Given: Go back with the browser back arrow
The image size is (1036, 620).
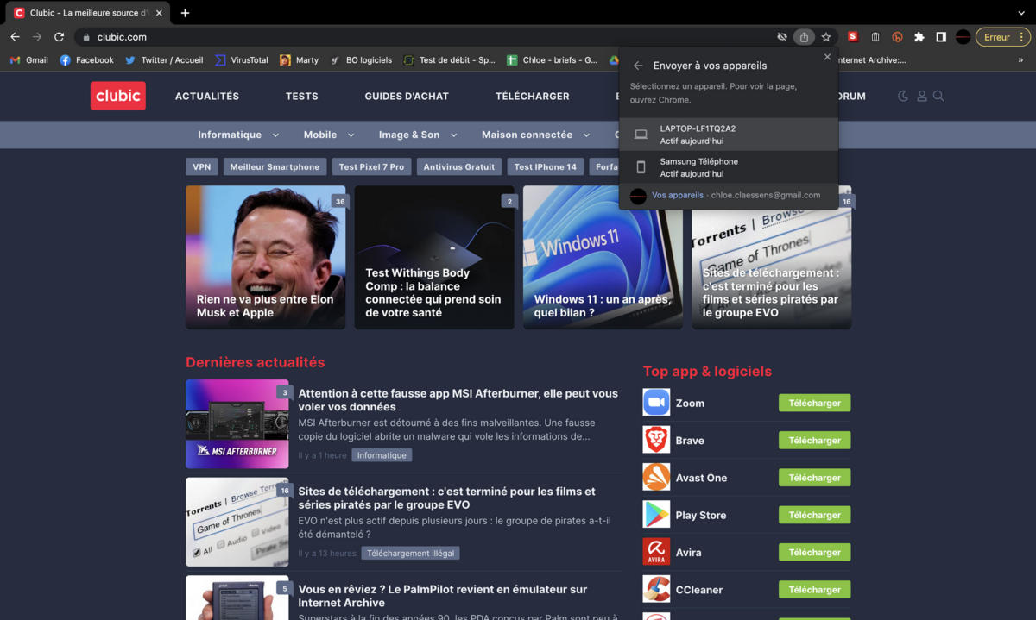Looking at the screenshot, I should click(15, 37).
